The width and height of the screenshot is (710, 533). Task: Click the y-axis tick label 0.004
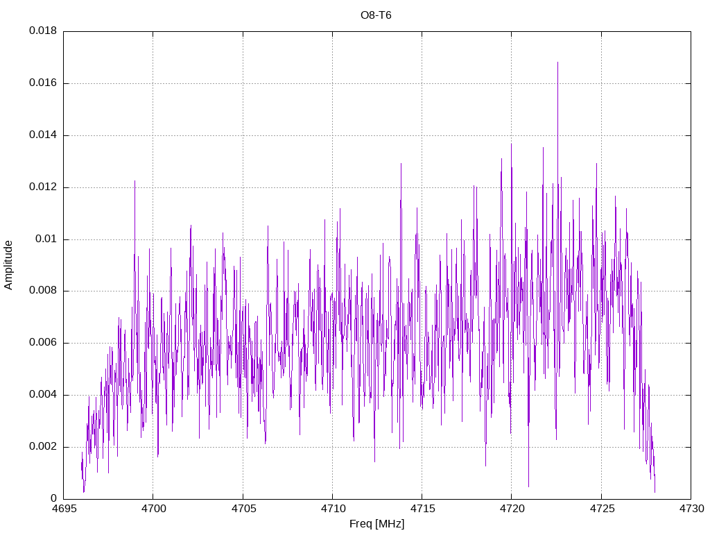(43, 395)
